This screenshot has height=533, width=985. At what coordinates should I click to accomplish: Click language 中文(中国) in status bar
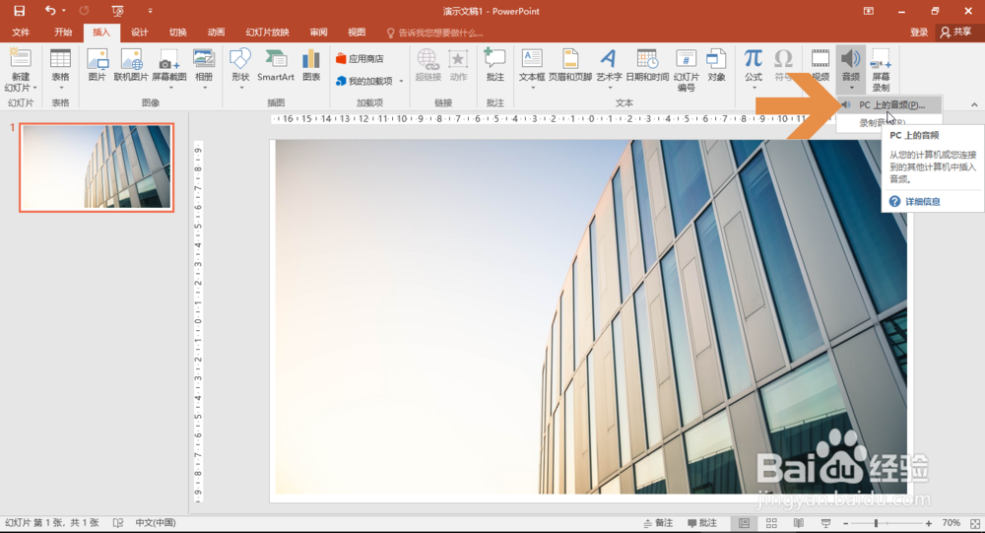coord(156,523)
